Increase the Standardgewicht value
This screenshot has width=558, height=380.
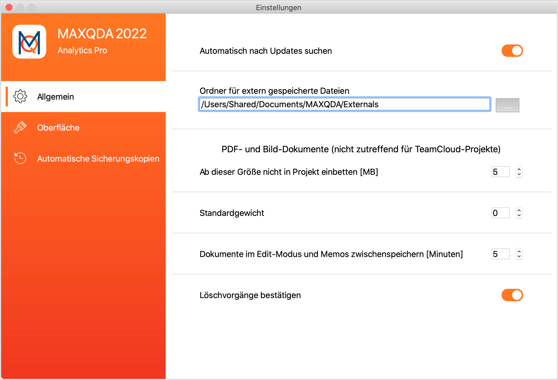[519, 210]
